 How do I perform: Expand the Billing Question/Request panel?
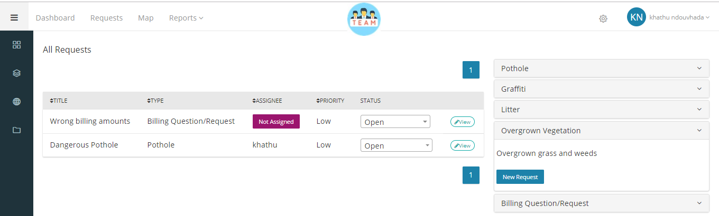click(602, 203)
